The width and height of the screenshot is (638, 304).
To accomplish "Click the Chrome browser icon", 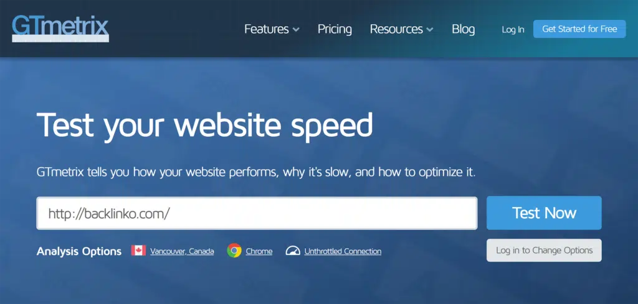I will (234, 251).
